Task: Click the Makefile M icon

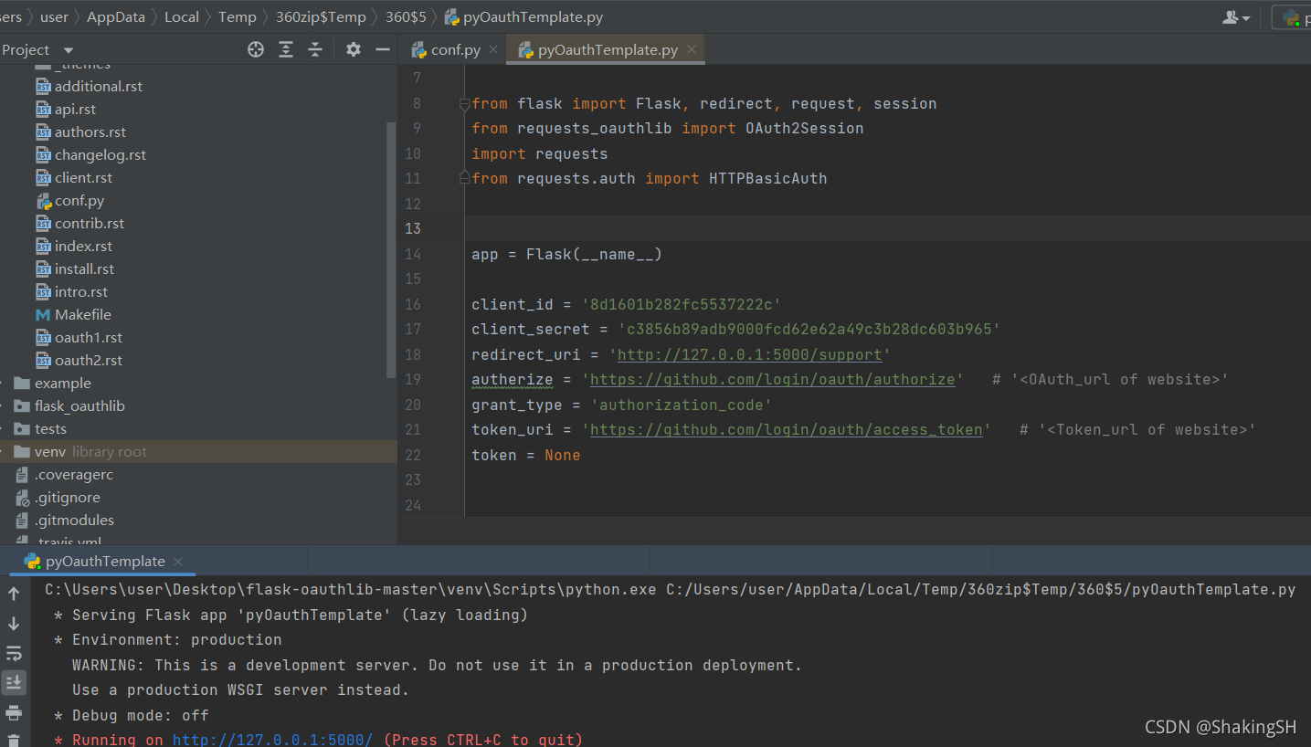Action: point(43,314)
